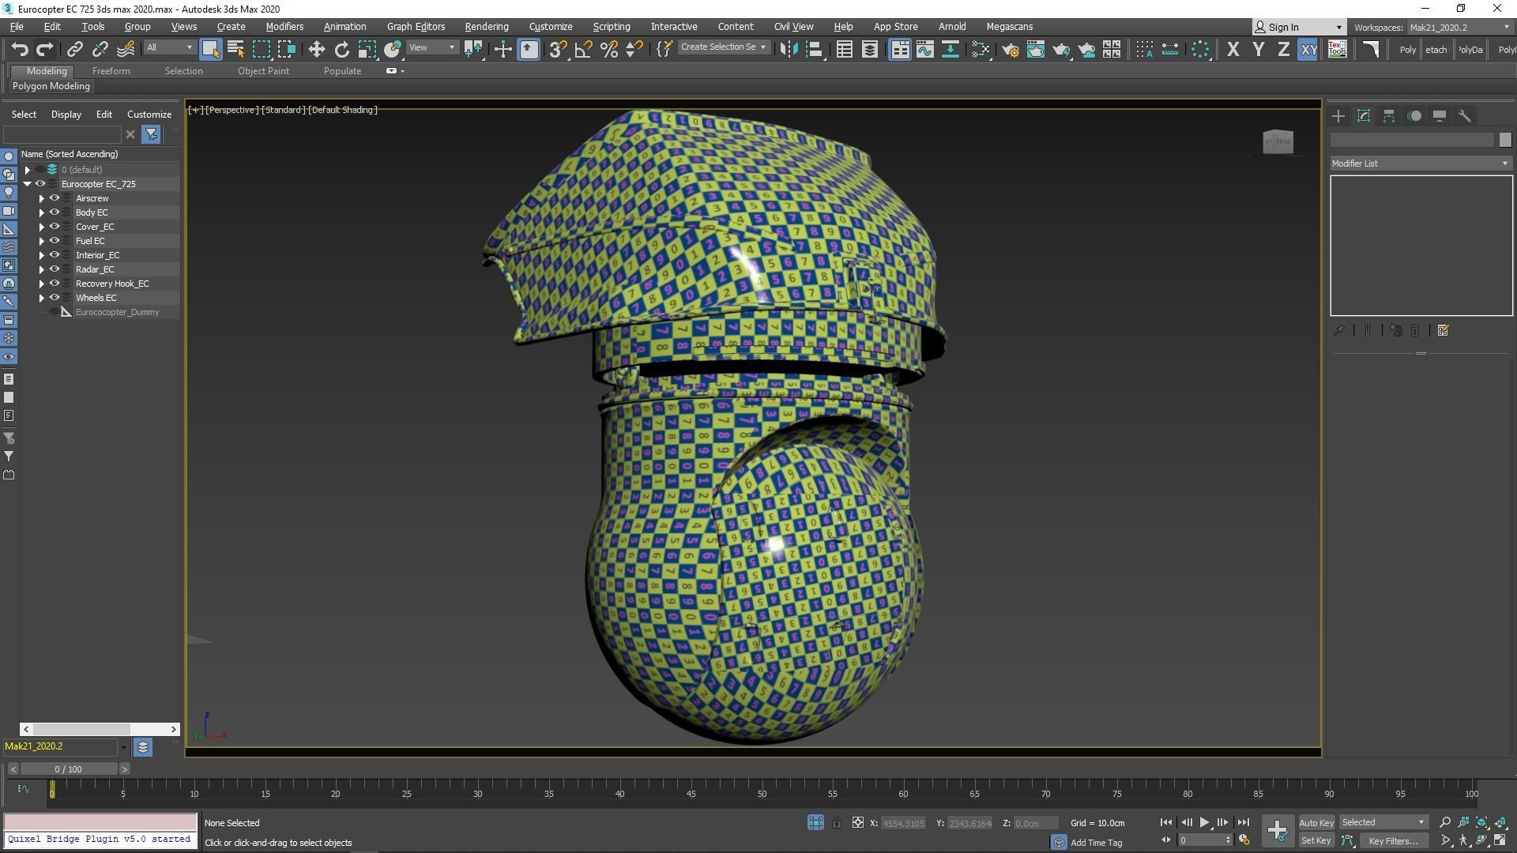The image size is (1517, 853).
Task: Open the Hierarchy command panel tab
Action: point(1388,116)
